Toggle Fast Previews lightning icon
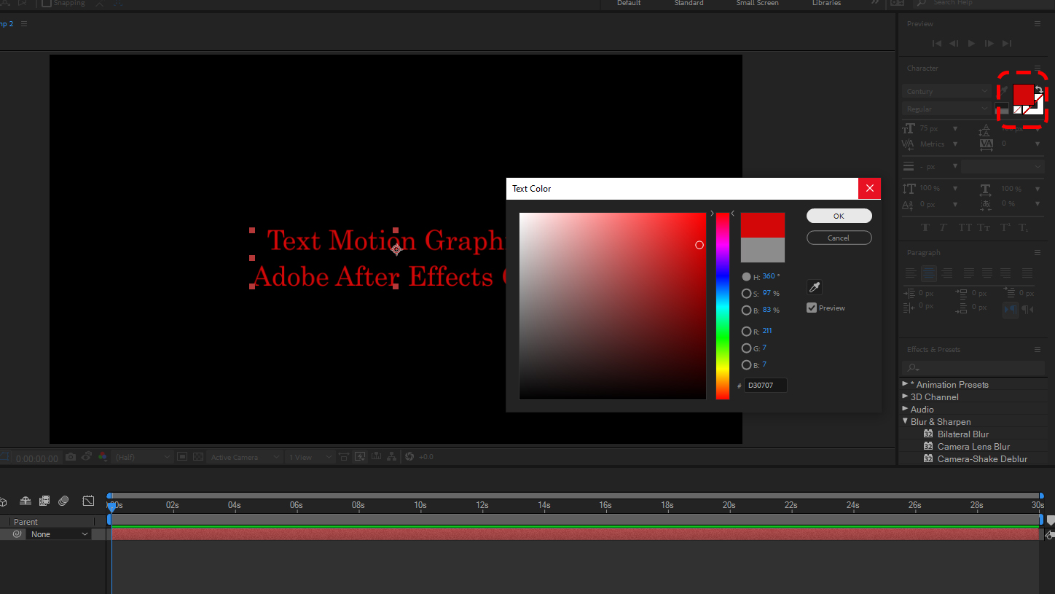 pos(360,457)
